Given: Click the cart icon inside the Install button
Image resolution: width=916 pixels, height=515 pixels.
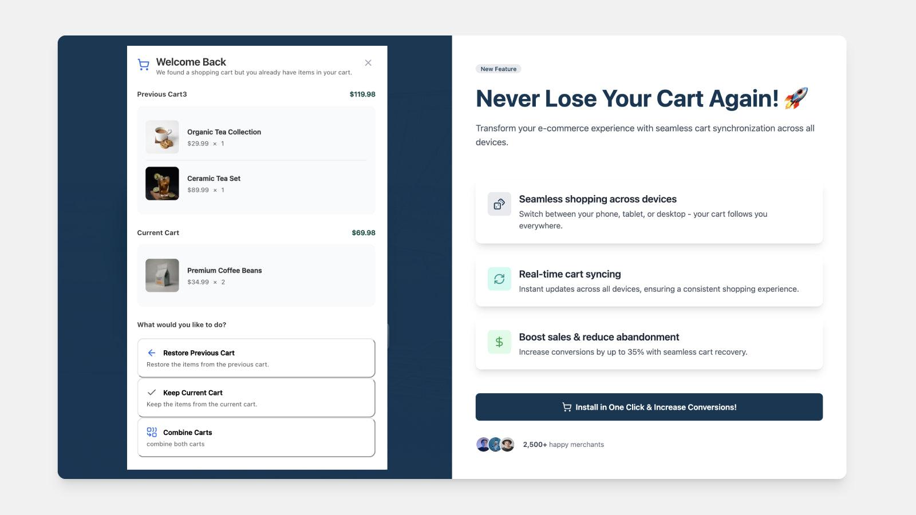Looking at the screenshot, I should click(x=566, y=407).
